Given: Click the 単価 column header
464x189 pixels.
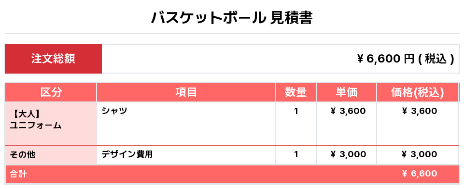Looking at the screenshot, I should click(x=347, y=93).
